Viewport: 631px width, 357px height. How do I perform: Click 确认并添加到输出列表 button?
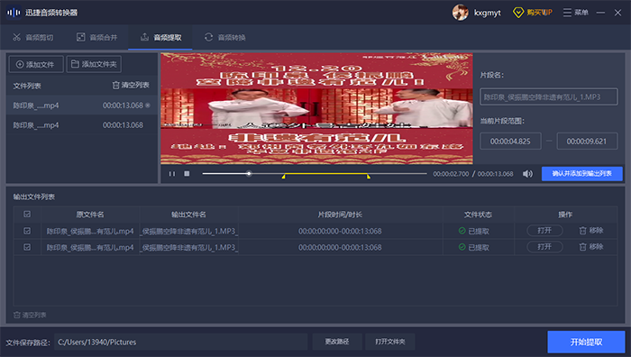pyautogui.click(x=582, y=174)
